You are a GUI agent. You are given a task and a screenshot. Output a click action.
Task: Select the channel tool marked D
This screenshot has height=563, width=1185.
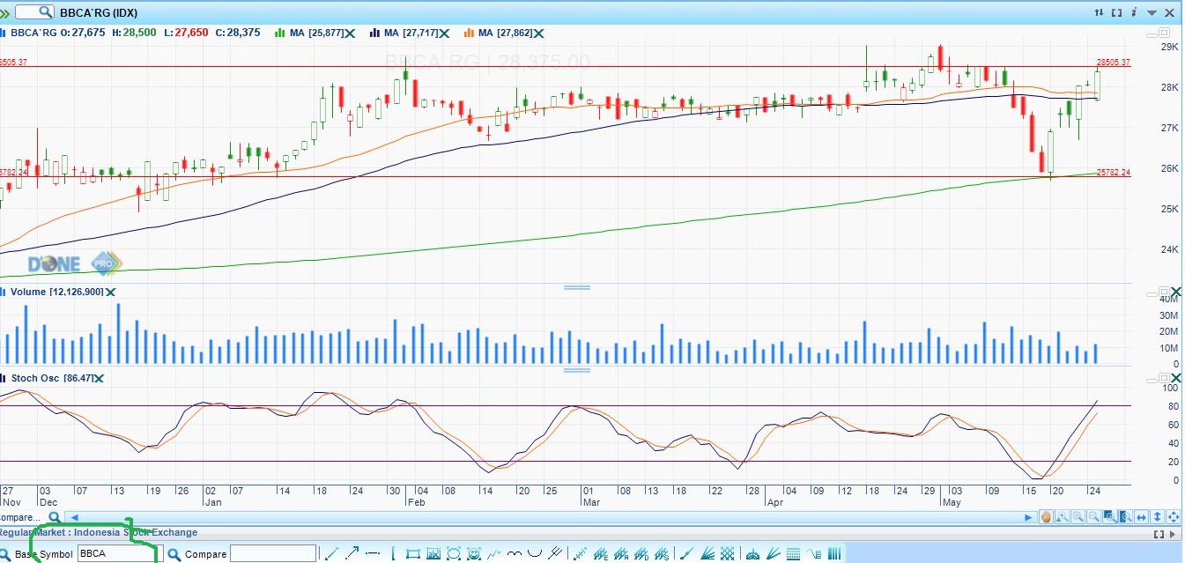click(641, 553)
